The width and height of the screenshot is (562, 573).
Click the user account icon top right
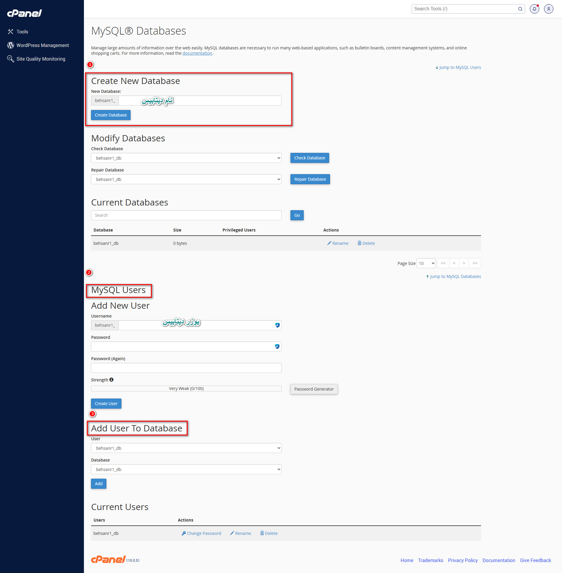549,9
